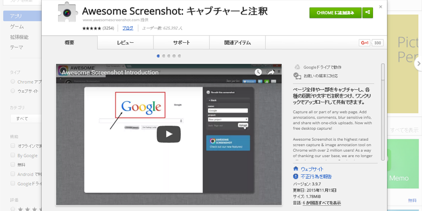
Task: Select the fifth screenshot carousel dot
Action: click(x=179, y=56)
